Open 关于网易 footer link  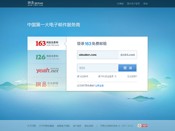[31, 126]
